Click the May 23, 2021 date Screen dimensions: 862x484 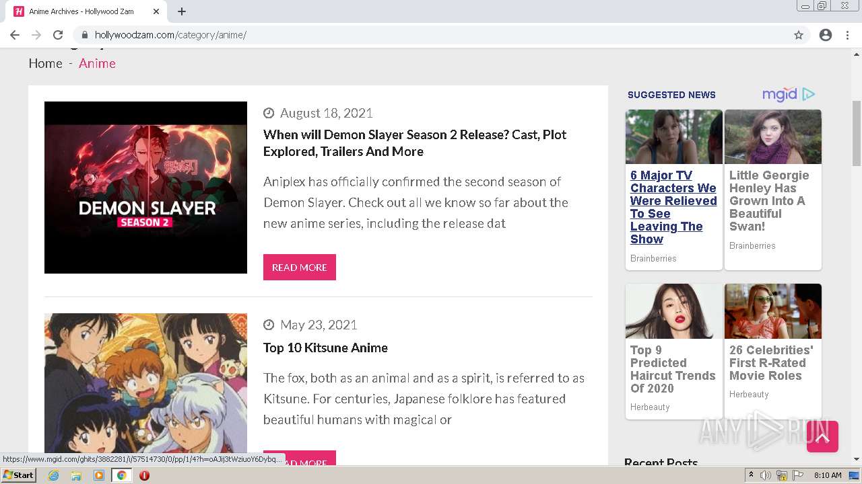(x=319, y=325)
